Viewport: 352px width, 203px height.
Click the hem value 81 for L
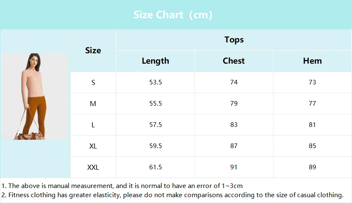[312, 125]
